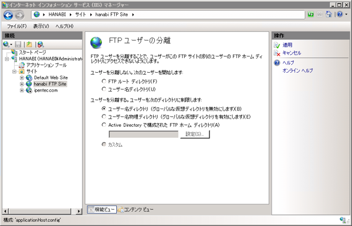Click the ipentec.com site icon

[x=29, y=90]
